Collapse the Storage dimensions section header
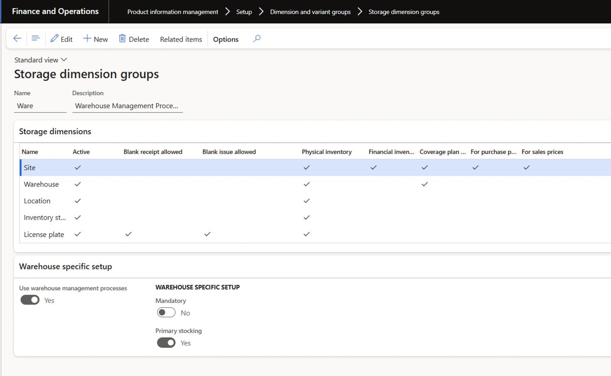This screenshot has width=611, height=376. click(x=55, y=131)
